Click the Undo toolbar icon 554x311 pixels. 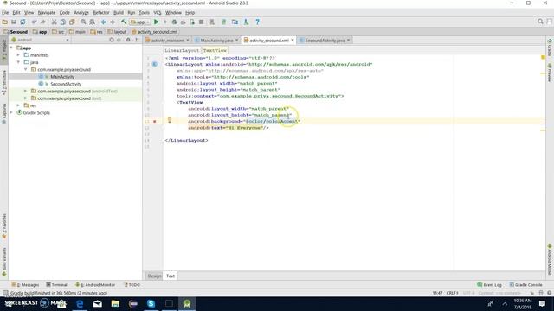34,22
